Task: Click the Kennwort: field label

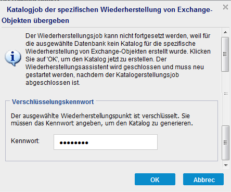Action: [x=25, y=141]
